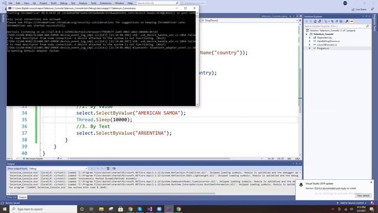Select LaunchBrowsers.cs in Solution Explorer
The width and height of the screenshot is (378, 213).
click(327, 45)
